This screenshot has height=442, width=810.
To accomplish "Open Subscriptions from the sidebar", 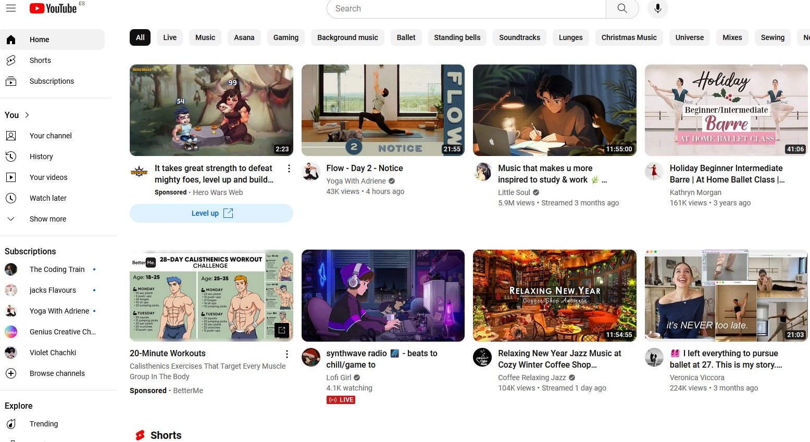I will [52, 81].
